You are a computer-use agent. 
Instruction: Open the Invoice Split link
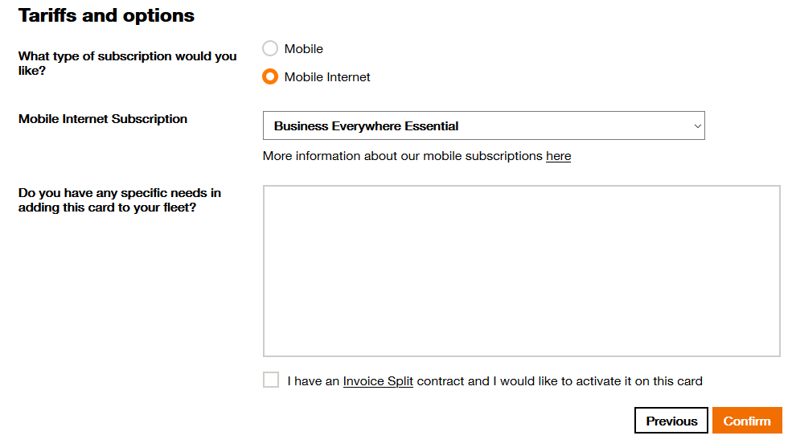[378, 381]
